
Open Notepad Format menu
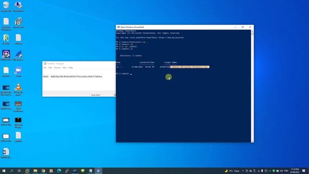[x=57, y=68]
